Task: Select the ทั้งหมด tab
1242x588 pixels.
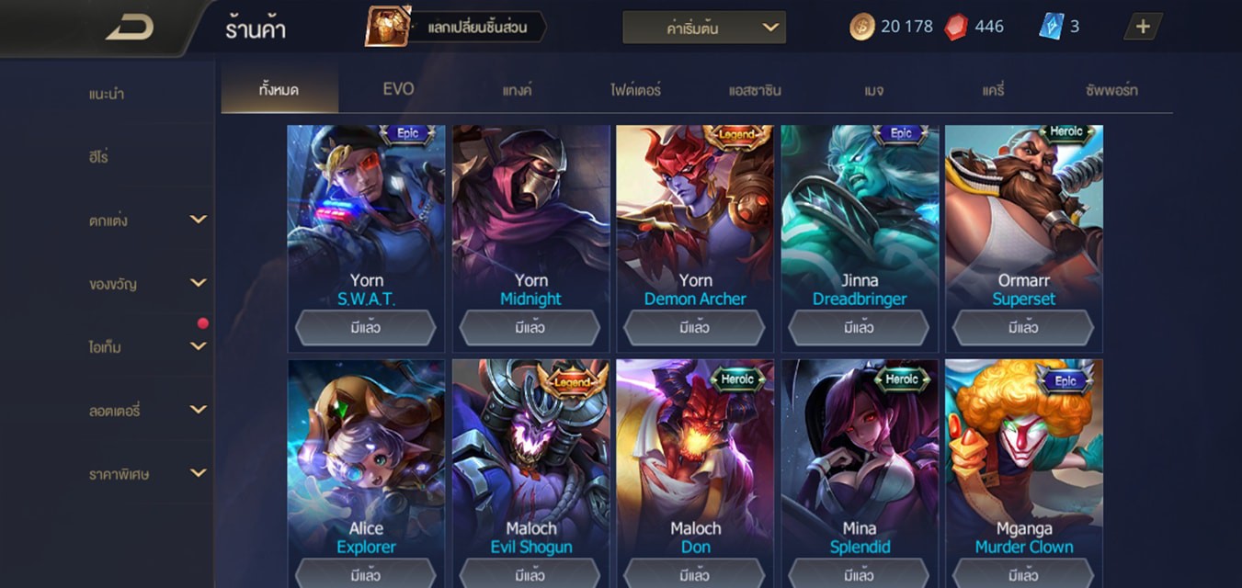Action: [x=279, y=90]
